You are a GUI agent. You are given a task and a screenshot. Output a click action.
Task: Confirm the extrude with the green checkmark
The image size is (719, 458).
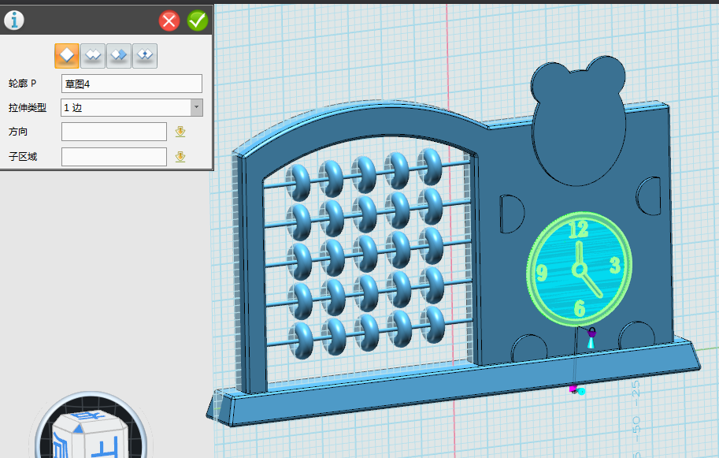[x=198, y=20]
